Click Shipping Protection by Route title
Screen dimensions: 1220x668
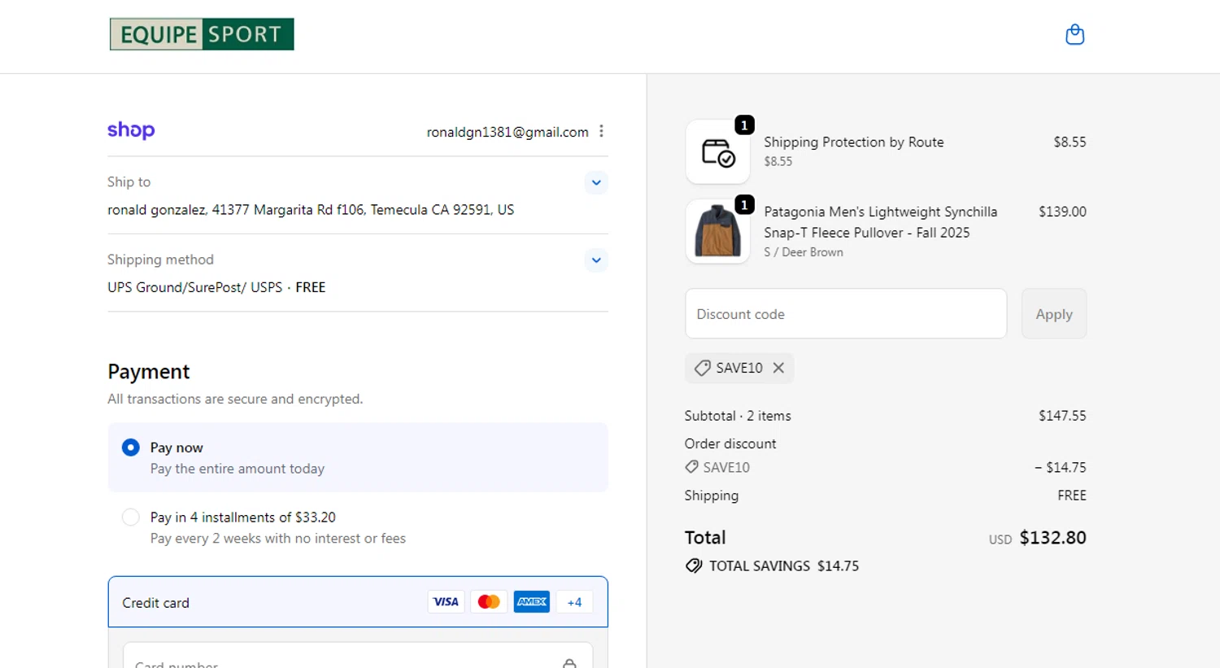854,142
